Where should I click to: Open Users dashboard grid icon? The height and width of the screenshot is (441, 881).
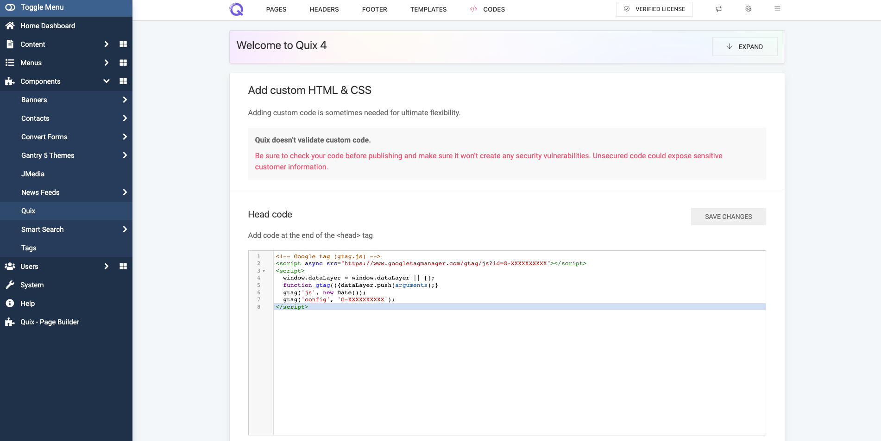[x=123, y=266]
